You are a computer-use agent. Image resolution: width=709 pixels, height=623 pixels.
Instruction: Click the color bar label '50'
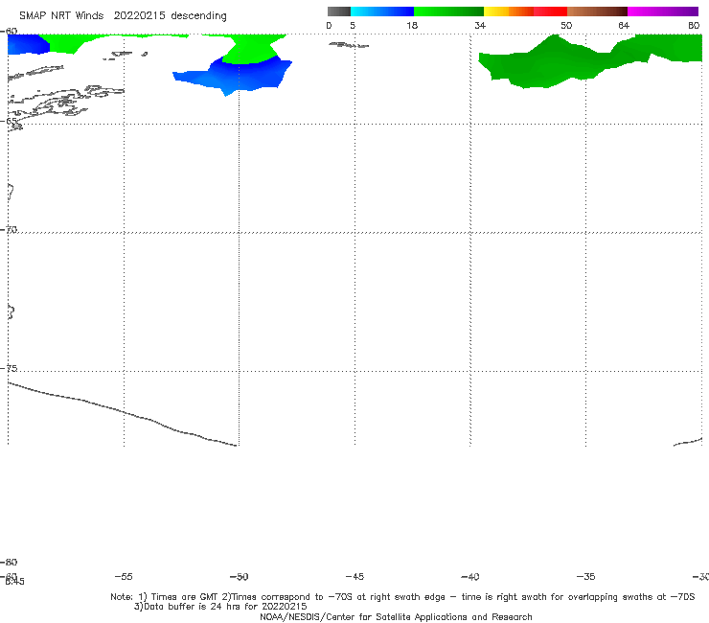pos(566,25)
